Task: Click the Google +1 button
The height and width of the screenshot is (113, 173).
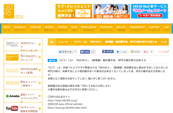Action: point(146,52)
